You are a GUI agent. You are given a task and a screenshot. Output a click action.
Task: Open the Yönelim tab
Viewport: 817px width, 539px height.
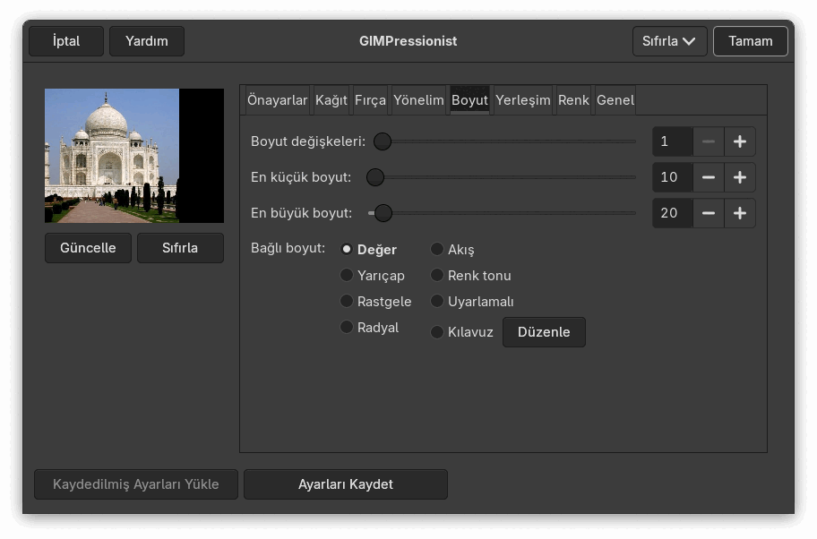(418, 100)
